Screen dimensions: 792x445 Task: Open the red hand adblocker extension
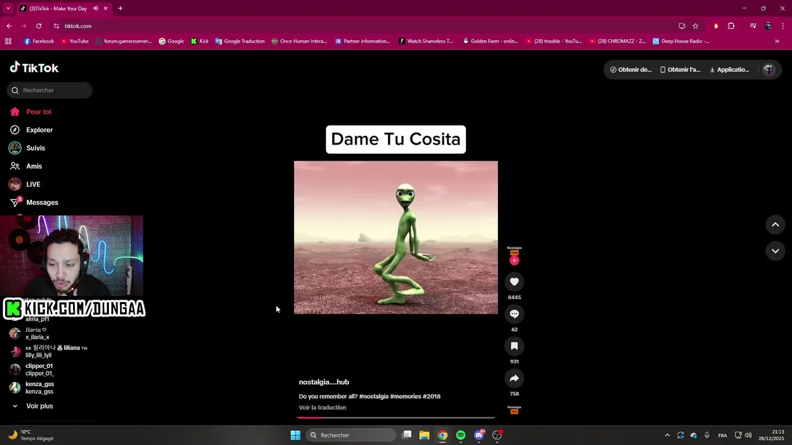716,26
